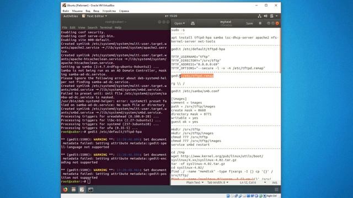Expand the system menu arrow in top bar
Viewport: 353px width, 198px height.
(x=277, y=16)
